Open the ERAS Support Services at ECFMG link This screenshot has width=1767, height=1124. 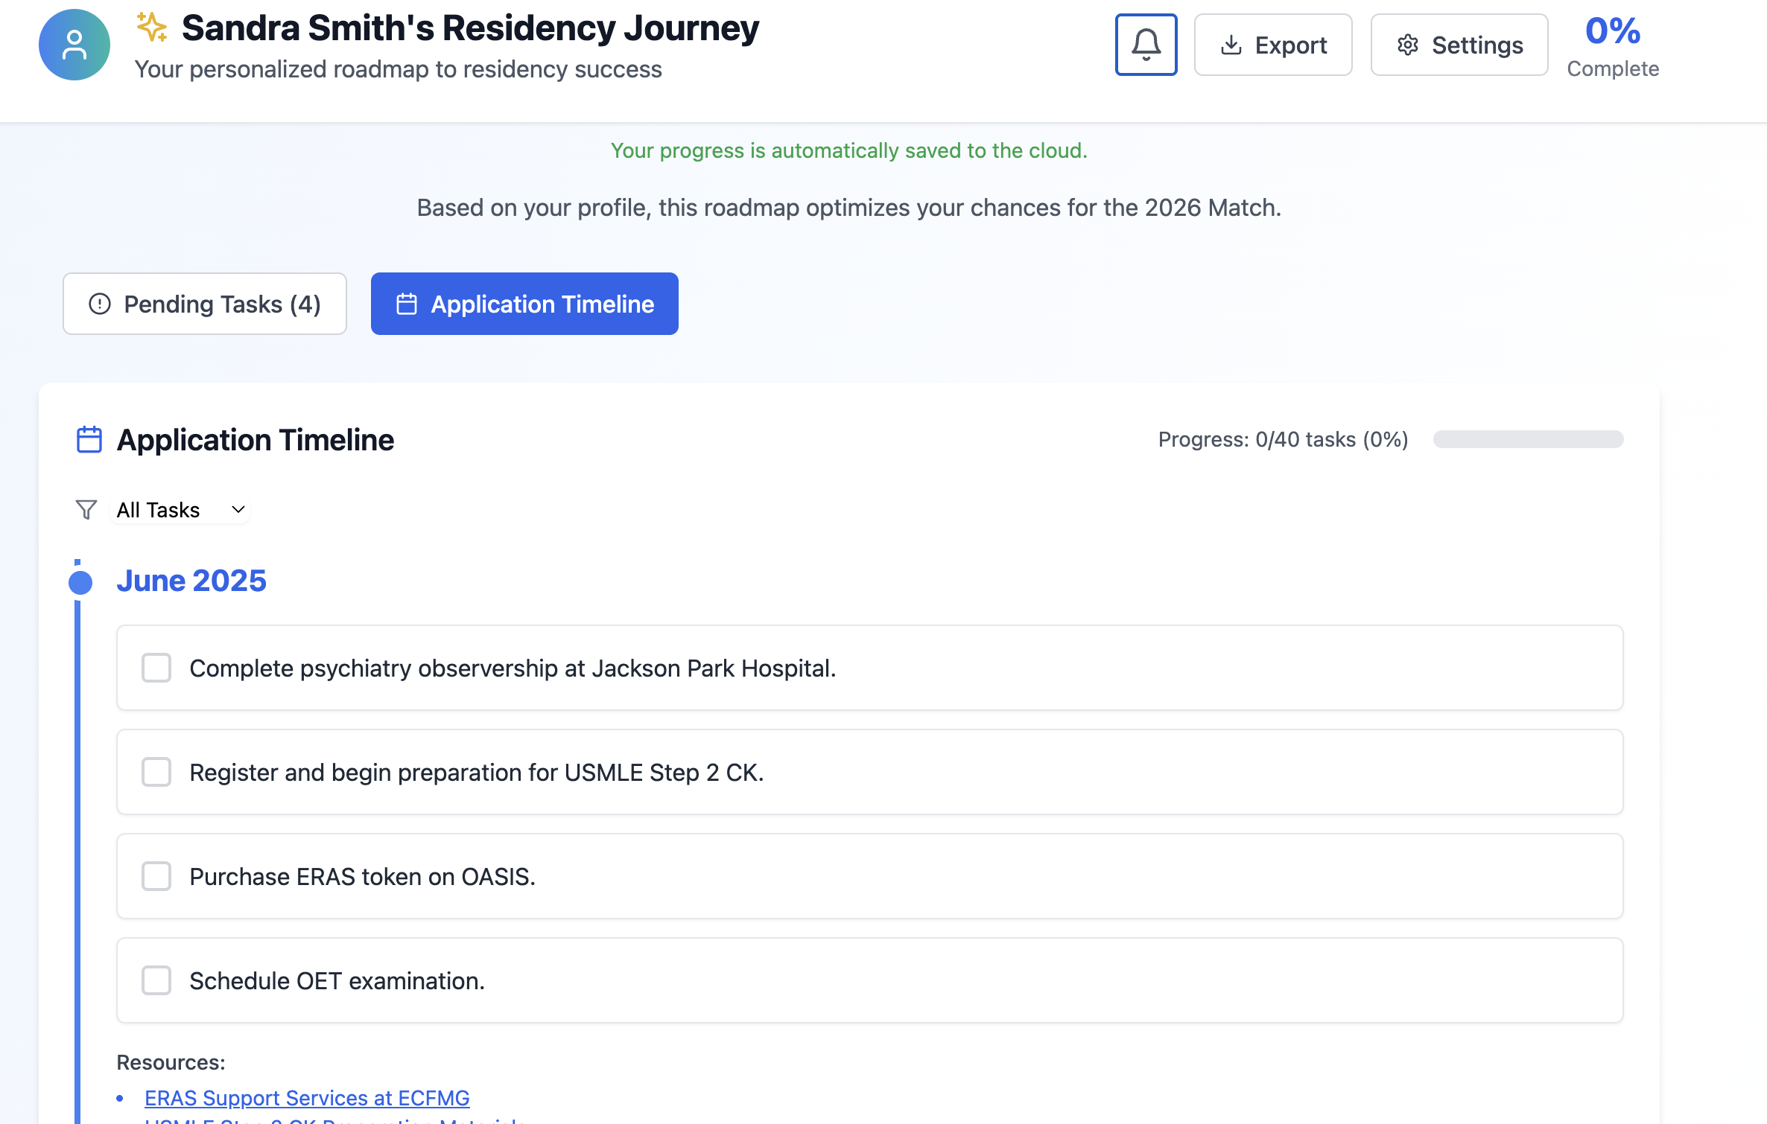307,1098
